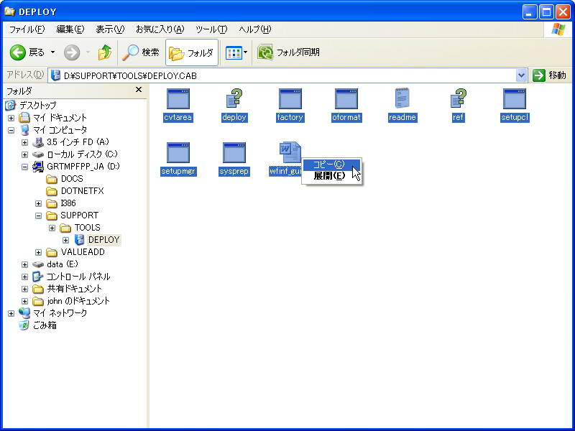Collapse the SUPPORT folder node
575x431 pixels.
click(x=39, y=216)
